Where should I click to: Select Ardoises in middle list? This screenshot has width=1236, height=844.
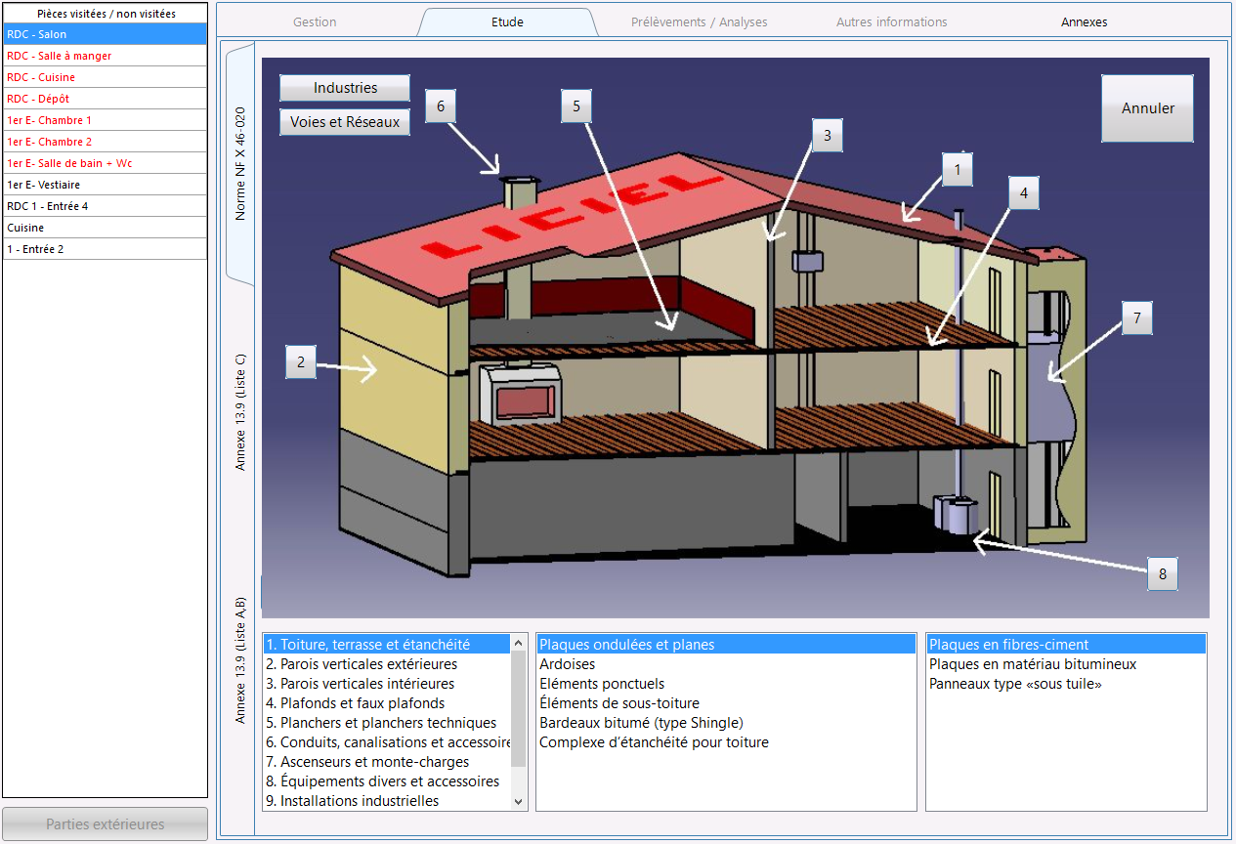point(726,664)
